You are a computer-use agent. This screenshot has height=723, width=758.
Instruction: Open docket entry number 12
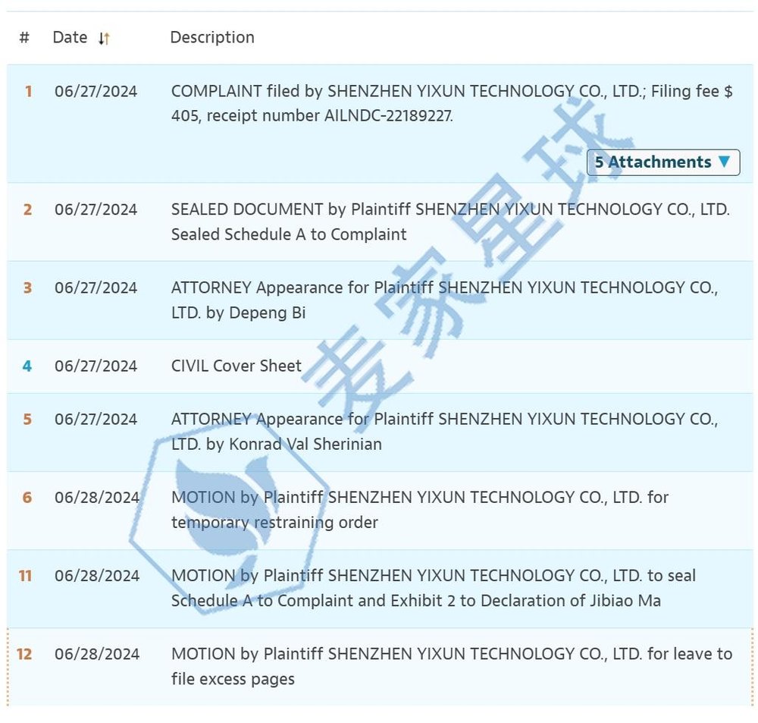(x=24, y=654)
